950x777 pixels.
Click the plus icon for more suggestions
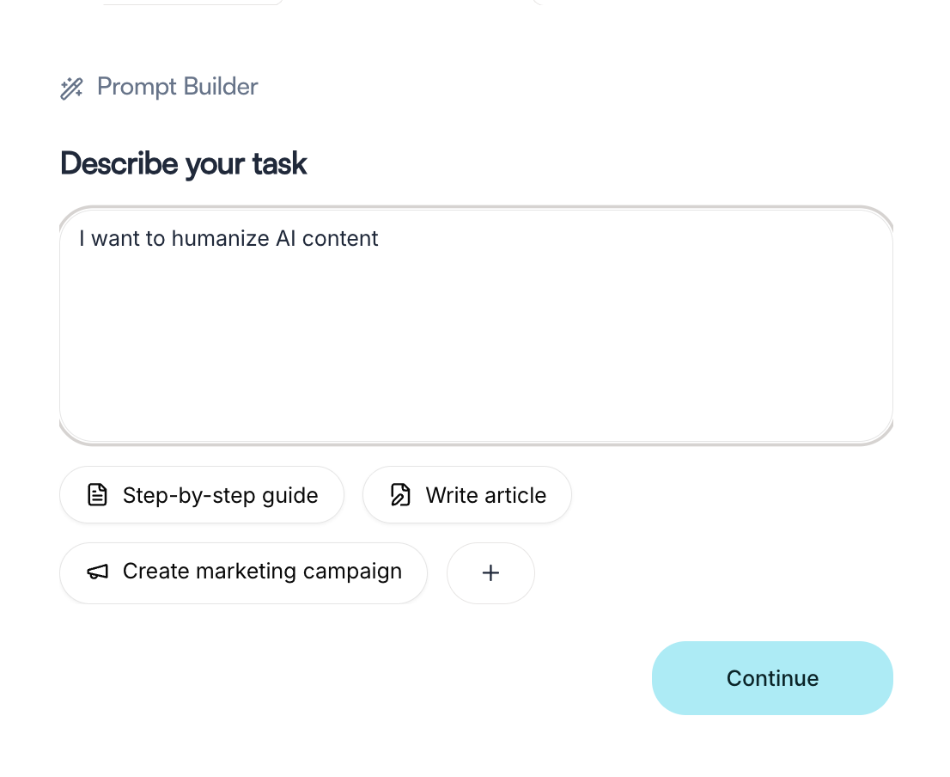(490, 573)
